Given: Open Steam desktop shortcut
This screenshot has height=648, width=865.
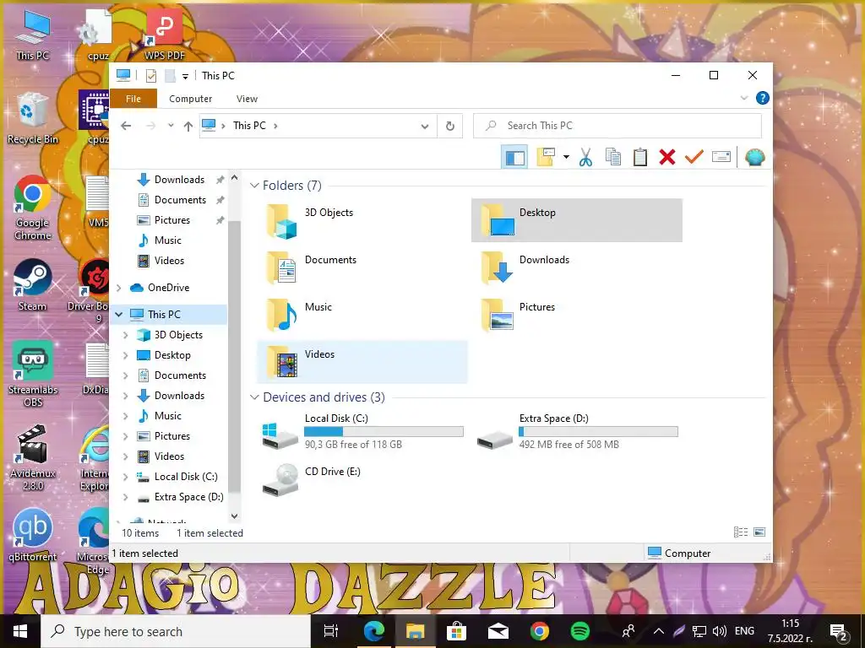Looking at the screenshot, I should 32,285.
